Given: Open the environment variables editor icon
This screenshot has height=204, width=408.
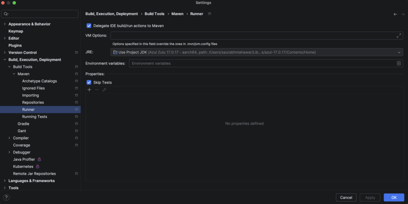Looking at the screenshot, I should (399, 63).
